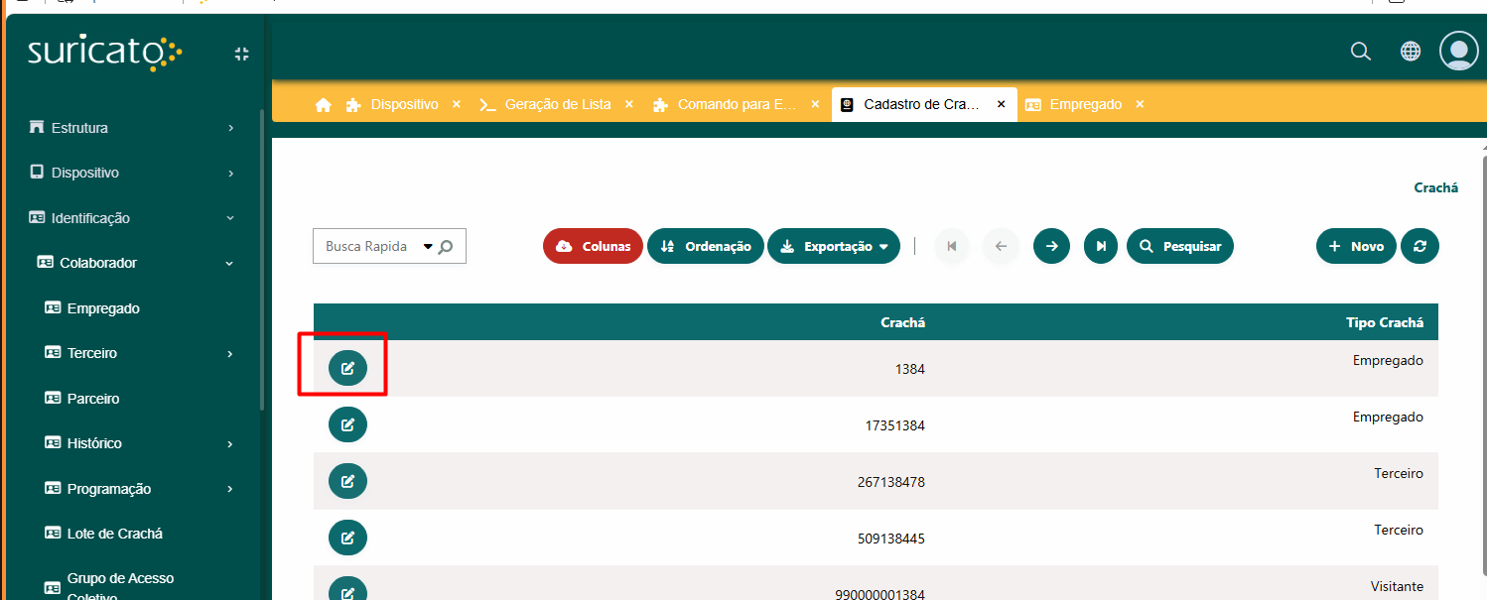Open the Busca Rapida dropdown arrow
This screenshot has height=600, width=1487.
coord(428,247)
